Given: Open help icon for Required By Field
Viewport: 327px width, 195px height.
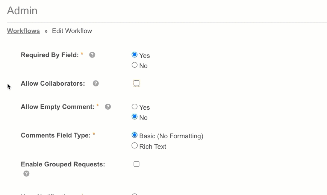Looking at the screenshot, I should tap(92, 55).
